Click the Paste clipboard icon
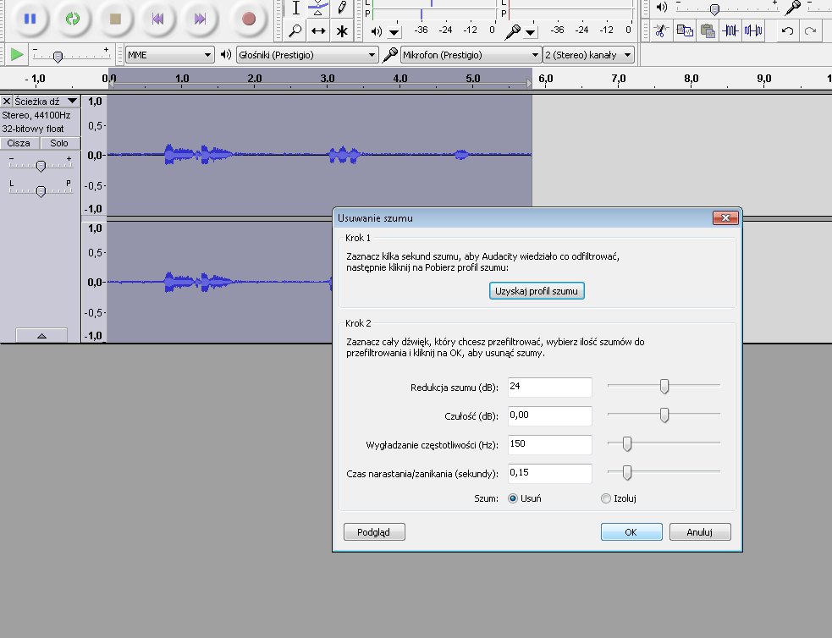832x638 pixels. coord(708,30)
